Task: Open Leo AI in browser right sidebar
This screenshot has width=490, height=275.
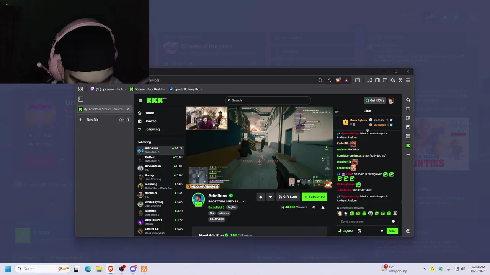Action: click(x=408, y=100)
